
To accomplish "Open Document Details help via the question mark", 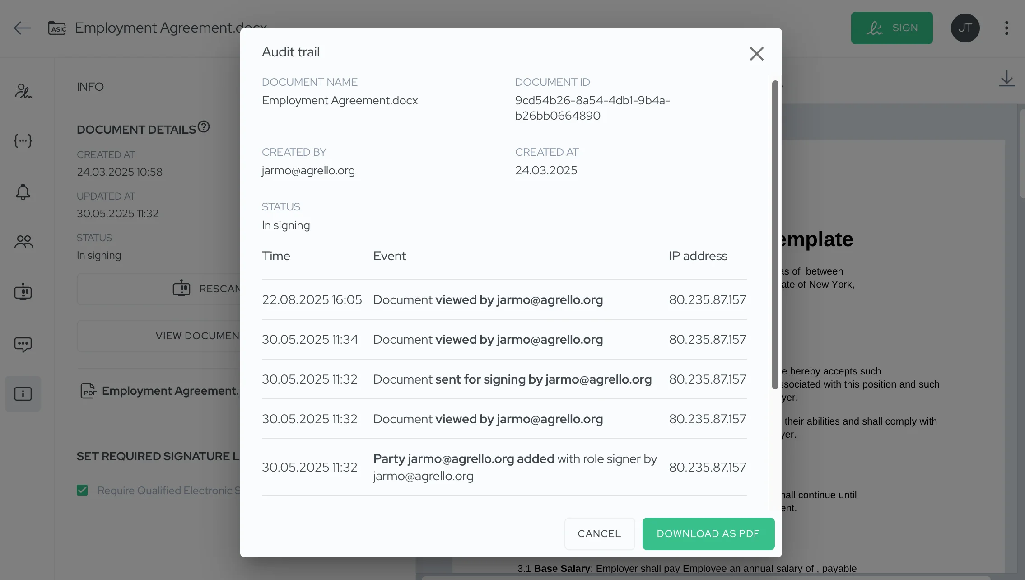I will click(204, 126).
